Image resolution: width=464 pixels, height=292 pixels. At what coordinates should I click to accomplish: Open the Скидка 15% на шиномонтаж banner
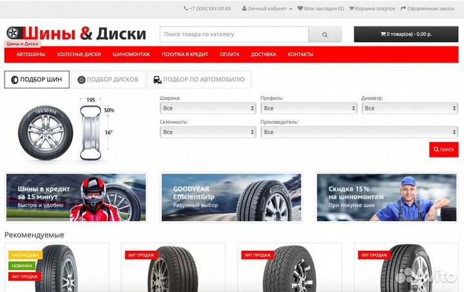pos(387,197)
